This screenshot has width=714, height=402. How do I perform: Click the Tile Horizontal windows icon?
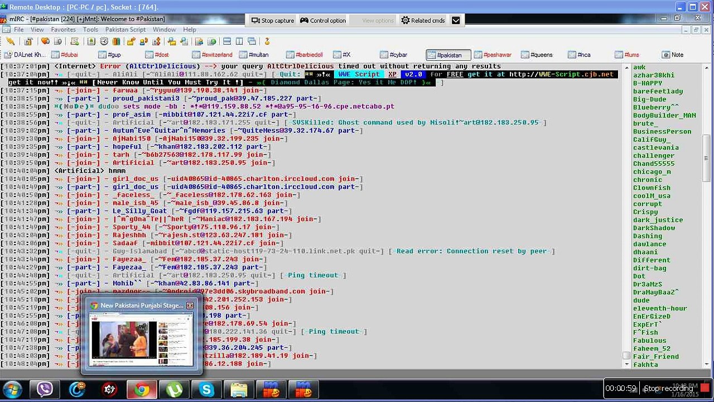pos(227,41)
